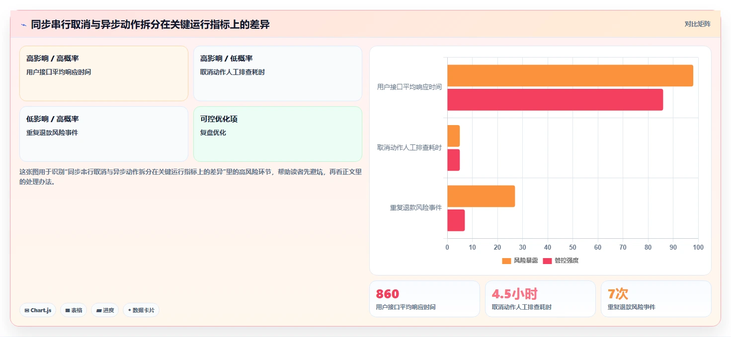Image resolution: width=731 pixels, height=337 pixels.
Task: Click the x-axis tick label 100
Action: (x=698, y=247)
